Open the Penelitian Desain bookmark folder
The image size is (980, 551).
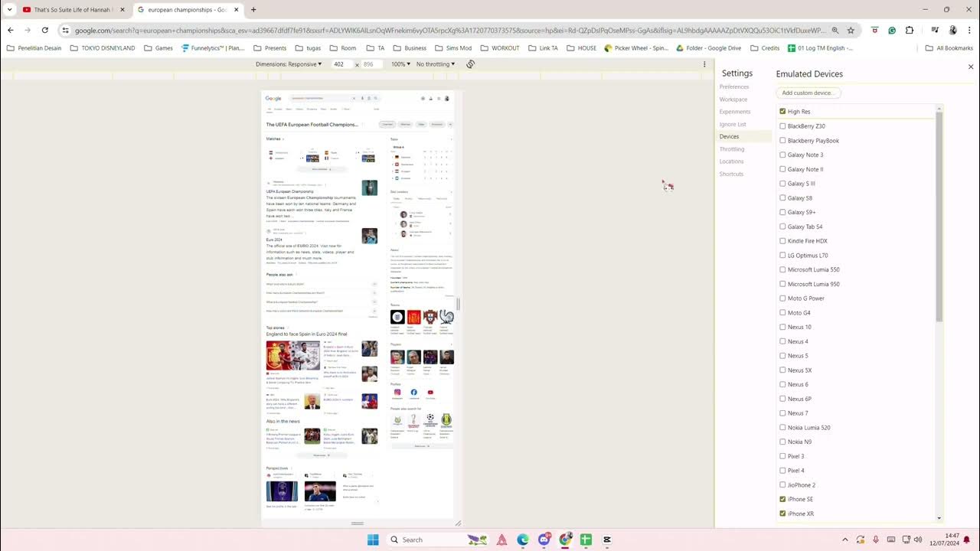[x=34, y=48]
